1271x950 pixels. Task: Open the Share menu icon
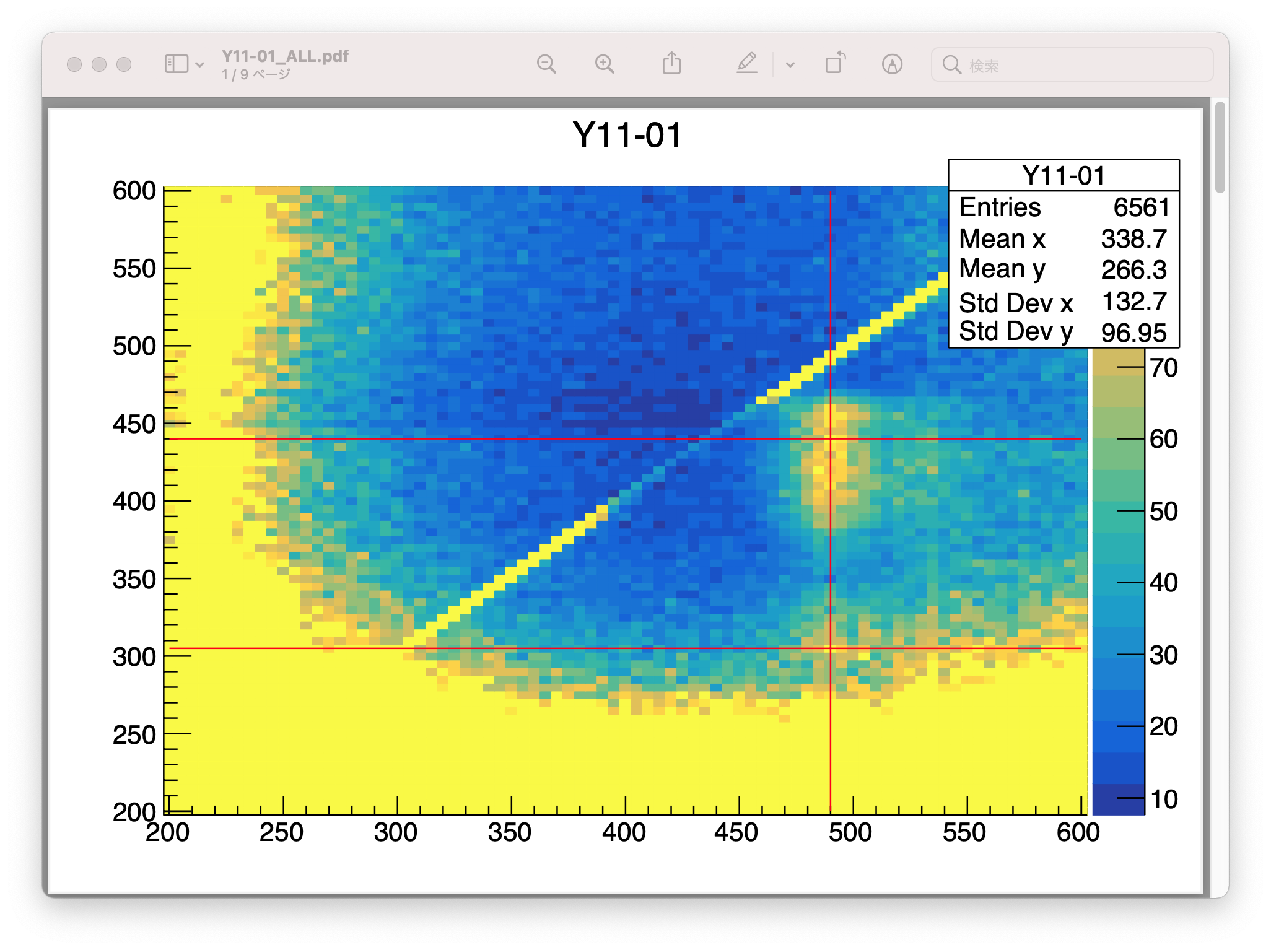pyautogui.click(x=671, y=63)
